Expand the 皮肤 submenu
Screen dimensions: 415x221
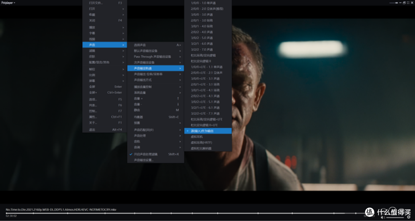(105, 56)
